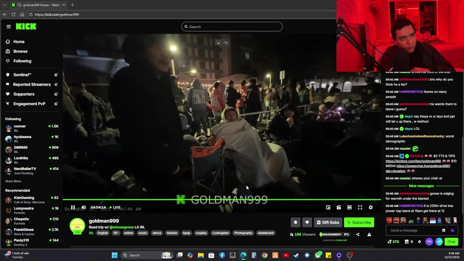The image size is (464, 261).
Task: Mute the stream volume icon
Action: pyautogui.click(x=83, y=207)
